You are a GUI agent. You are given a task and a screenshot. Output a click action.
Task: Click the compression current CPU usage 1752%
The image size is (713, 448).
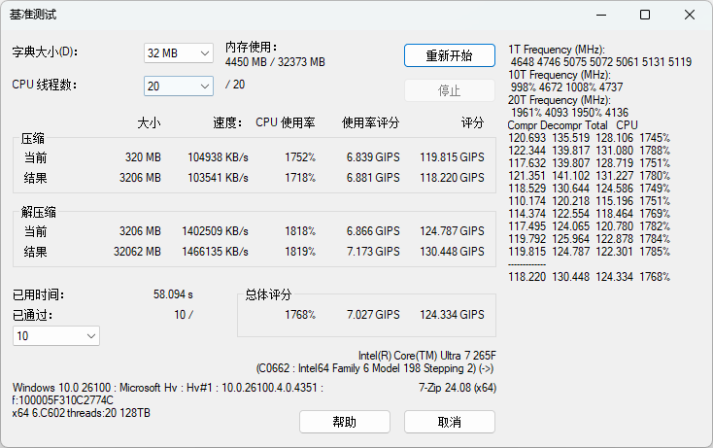[x=300, y=157]
